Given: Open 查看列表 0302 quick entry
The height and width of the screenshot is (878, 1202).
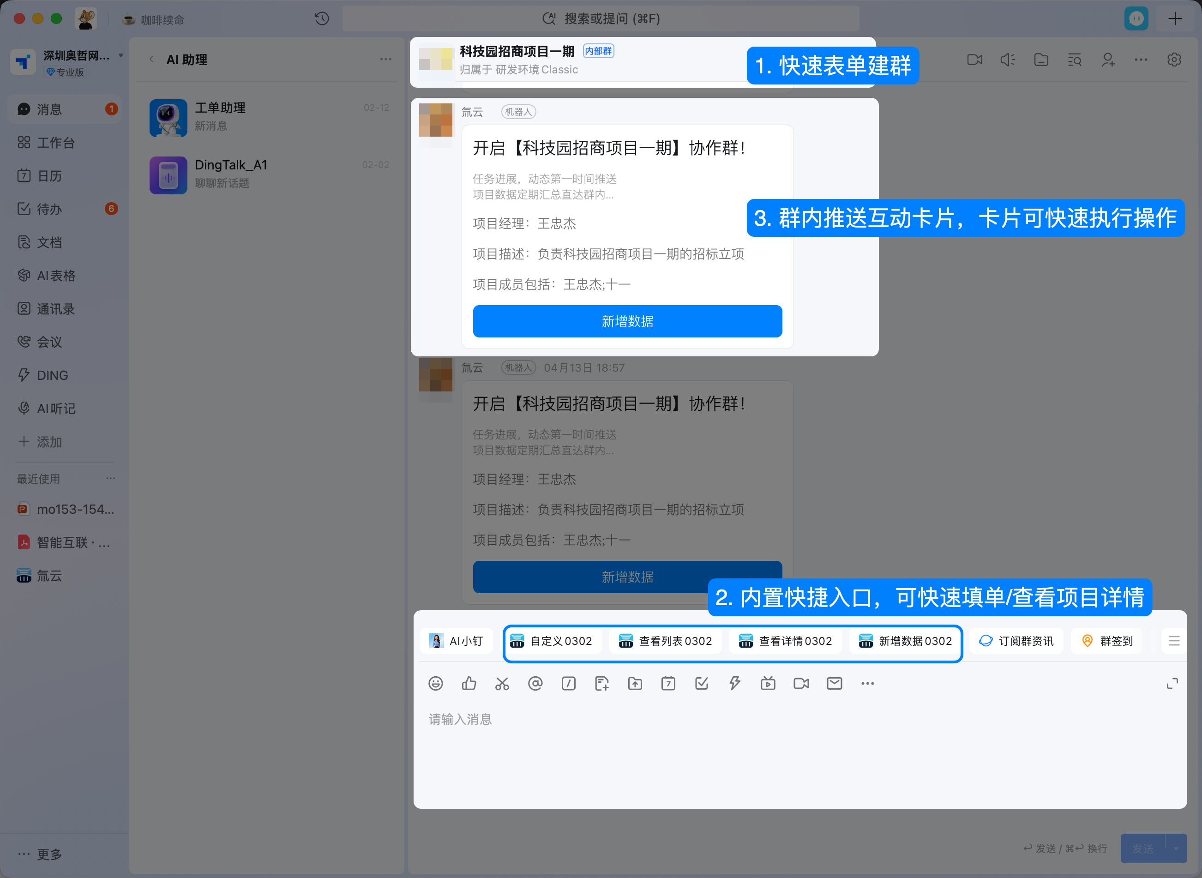Looking at the screenshot, I should point(665,641).
